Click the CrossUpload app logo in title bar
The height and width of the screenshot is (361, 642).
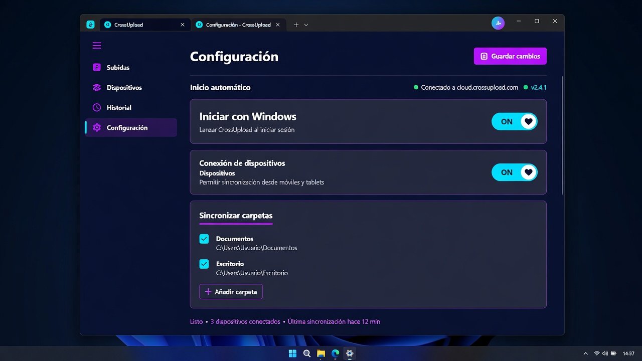(90, 25)
